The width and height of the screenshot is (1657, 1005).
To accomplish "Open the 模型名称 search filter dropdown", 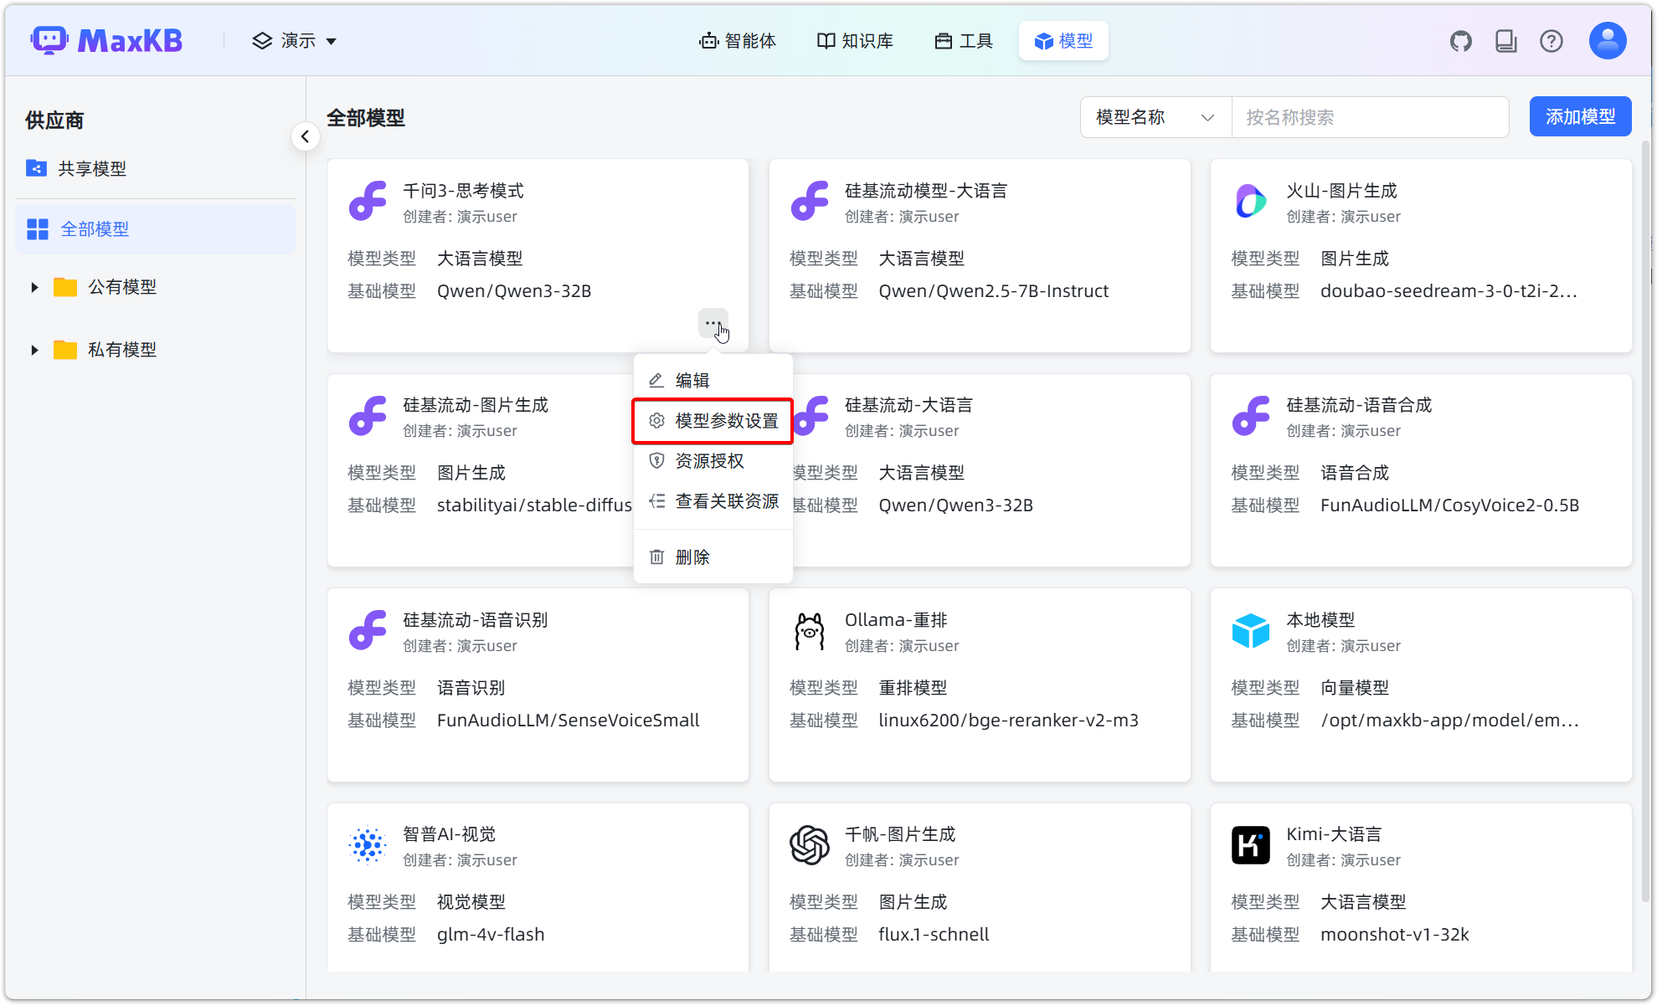I will (1155, 117).
